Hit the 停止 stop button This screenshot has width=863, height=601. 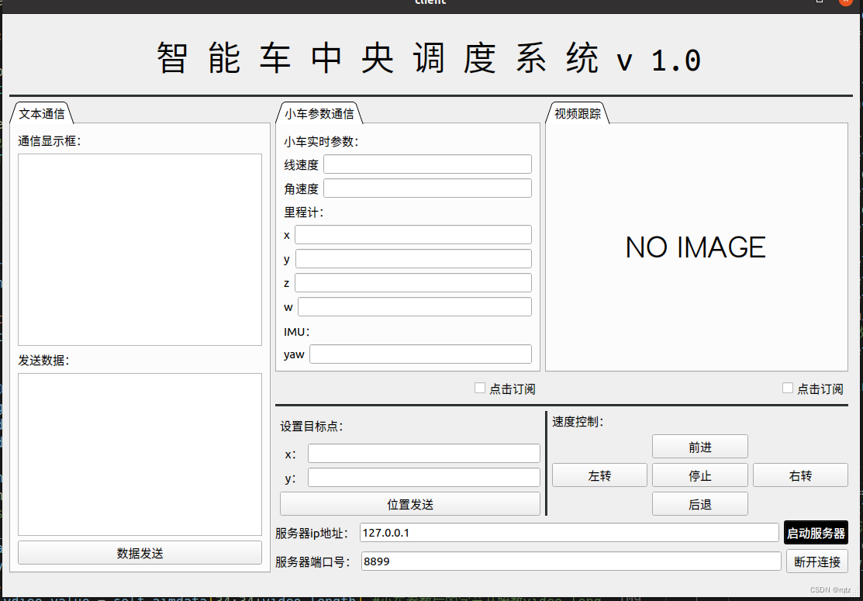click(x=699, y=475)
